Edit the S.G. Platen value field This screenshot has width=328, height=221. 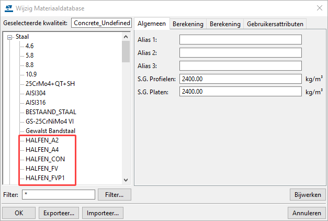click(241, 92)
